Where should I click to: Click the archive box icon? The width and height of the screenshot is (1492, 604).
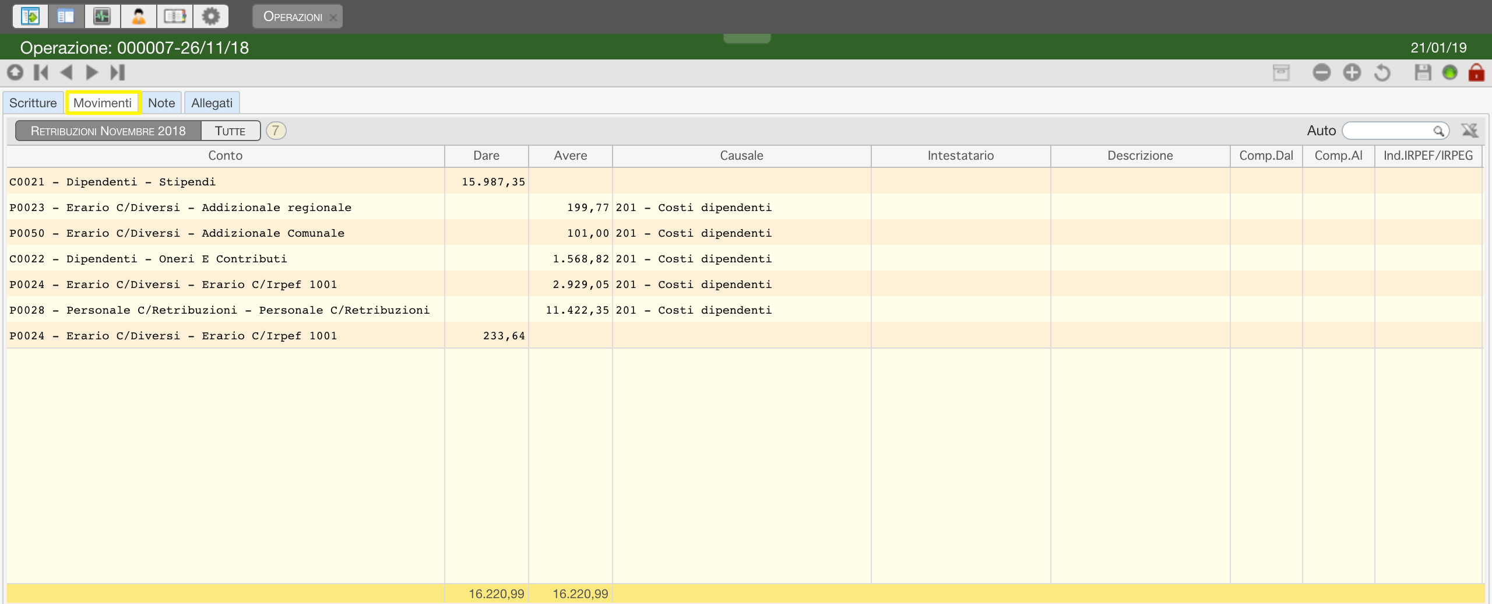click(1281, 72)
